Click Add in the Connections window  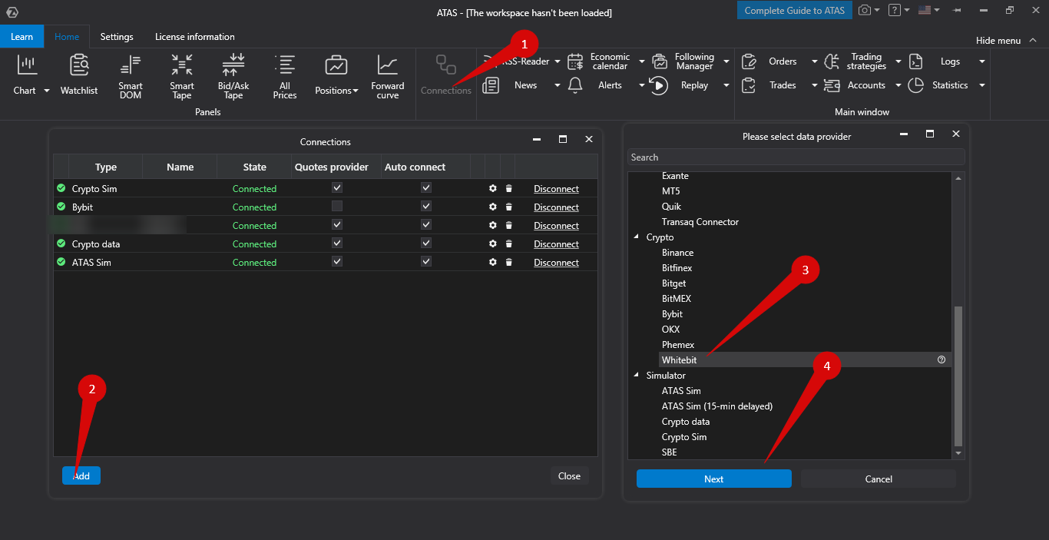[81, 475]
